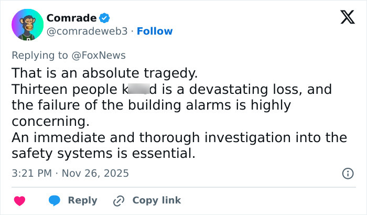The width and height of the screenshot is (367, 215).
Task: Click the X logo
Action: pos(344,18)
